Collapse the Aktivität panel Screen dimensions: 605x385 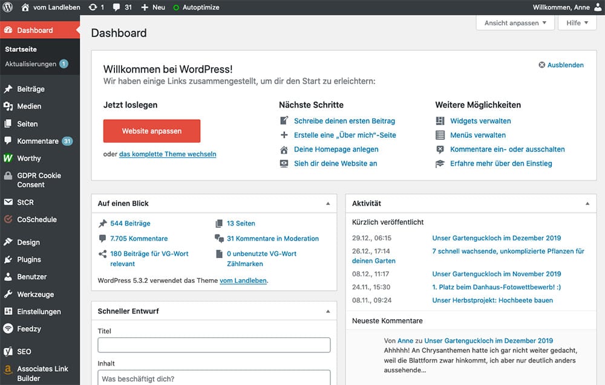pyautogui.click(x=587, y=204)
